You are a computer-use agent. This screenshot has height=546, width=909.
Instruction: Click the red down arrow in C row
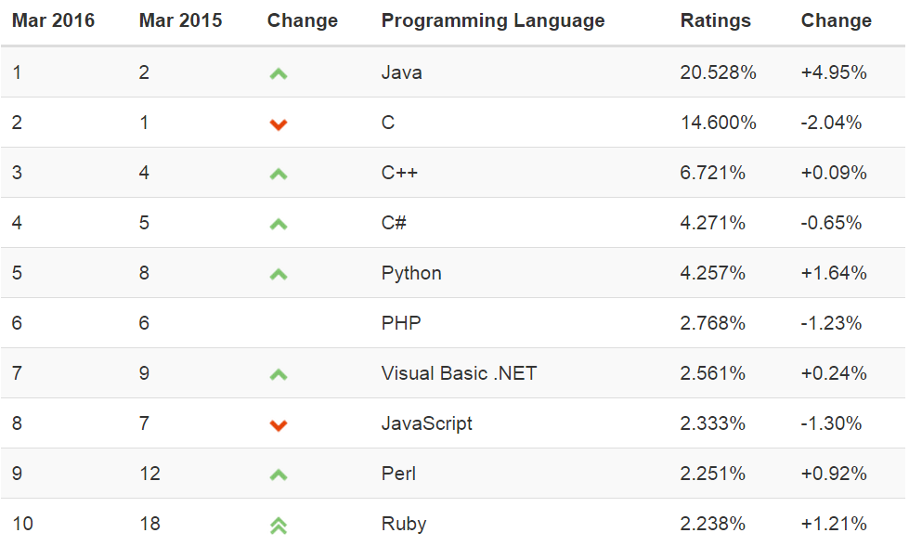pos(279,124)
